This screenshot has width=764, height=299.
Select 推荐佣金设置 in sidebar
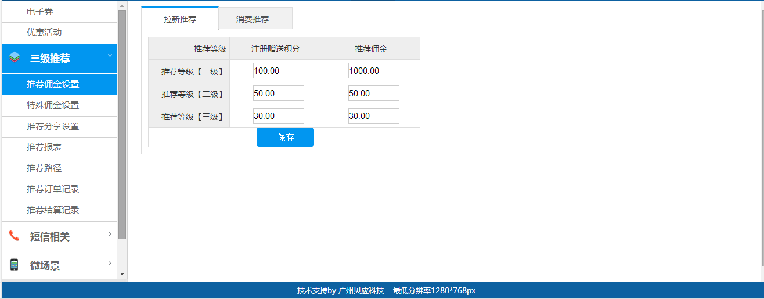click(x=59, y=84)
